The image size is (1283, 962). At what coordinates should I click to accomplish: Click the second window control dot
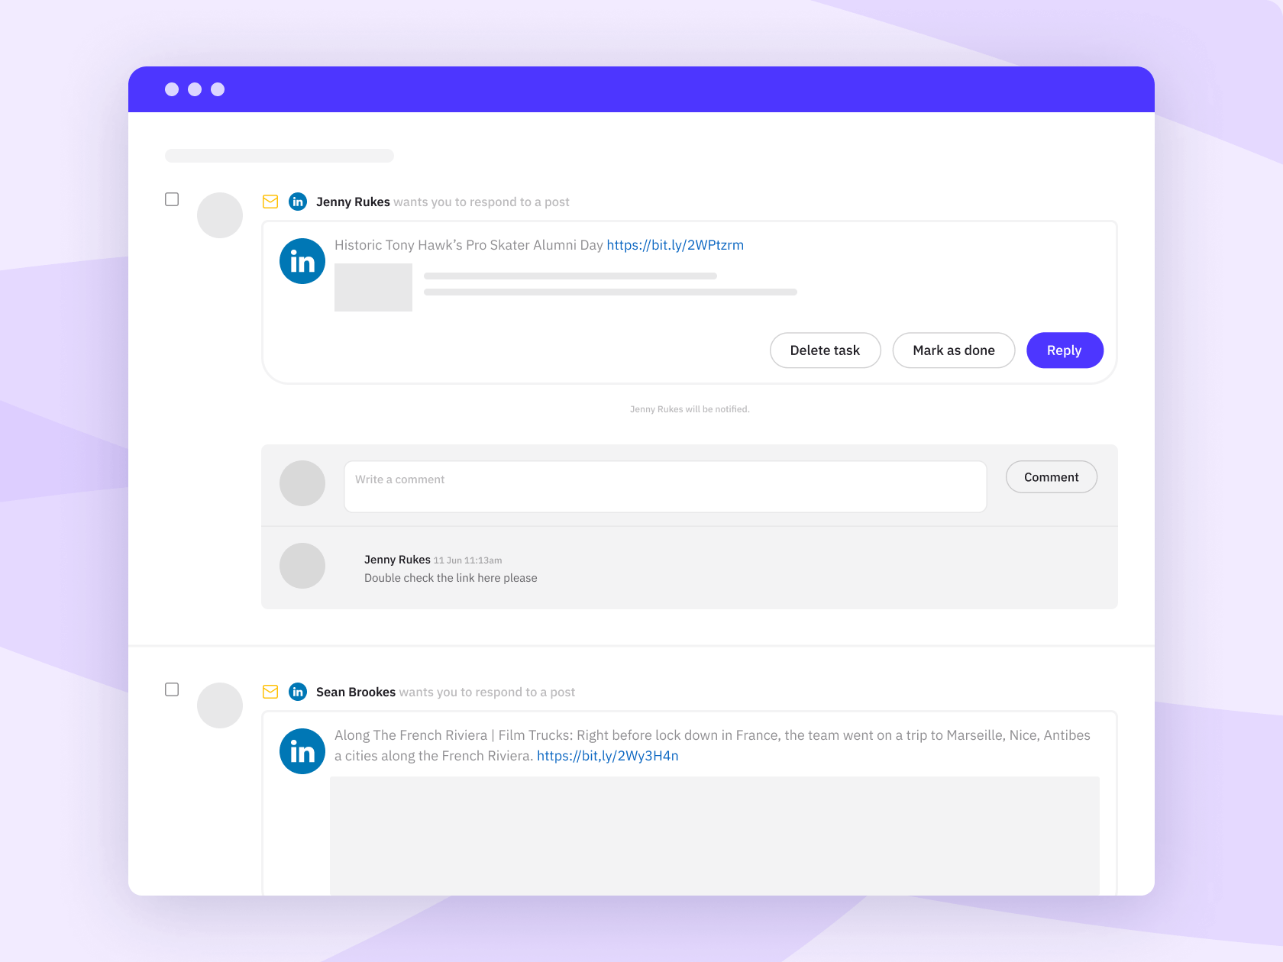pyautogui.click(x=195, y=89)
